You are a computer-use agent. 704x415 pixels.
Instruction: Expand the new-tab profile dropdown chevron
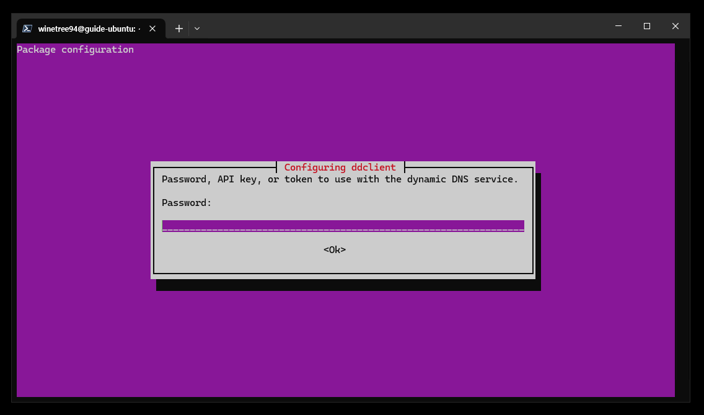pyautogui.click(x=196, y=29)
